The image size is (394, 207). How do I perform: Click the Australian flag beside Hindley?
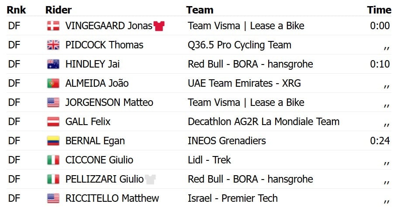coord(53,64)
